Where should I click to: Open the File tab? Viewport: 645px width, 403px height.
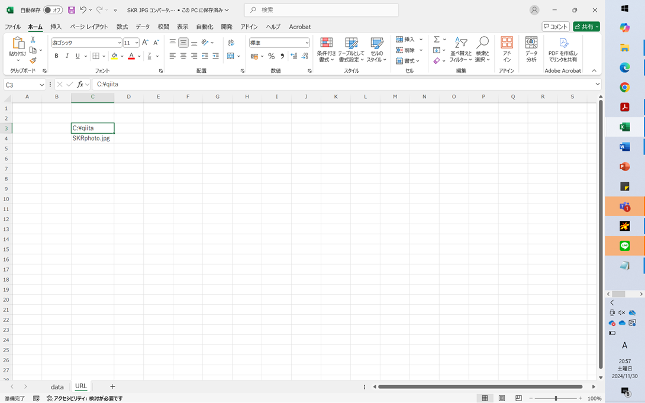click(12, 27)
